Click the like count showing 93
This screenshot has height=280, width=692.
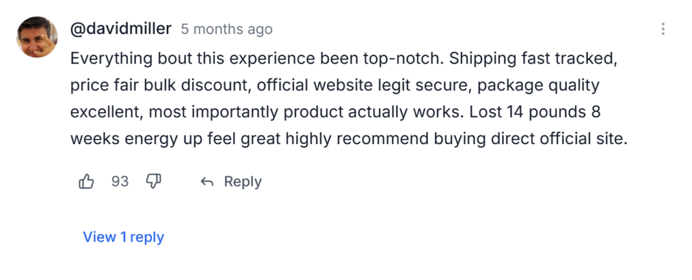coord(120,181)
